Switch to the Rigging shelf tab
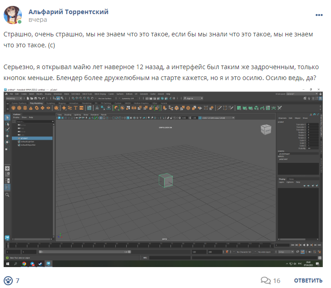Viewport: 331px width, 288px height. coord(62,103)
